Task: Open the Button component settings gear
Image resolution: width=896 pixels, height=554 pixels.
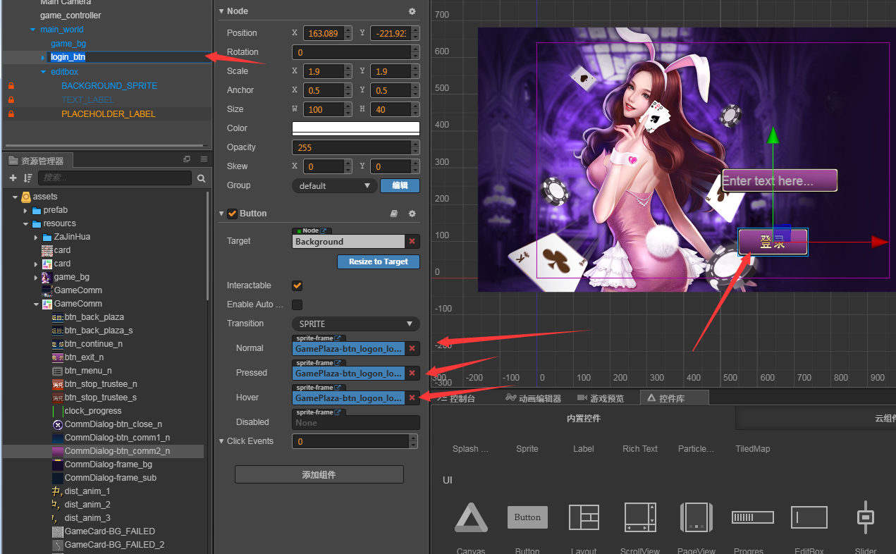Action: coord(412,214)
